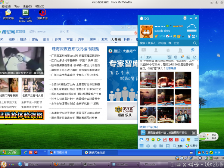Screen dimensions: 224x168
Task: Open 应用宝 app store button
Action: (192, 146)
